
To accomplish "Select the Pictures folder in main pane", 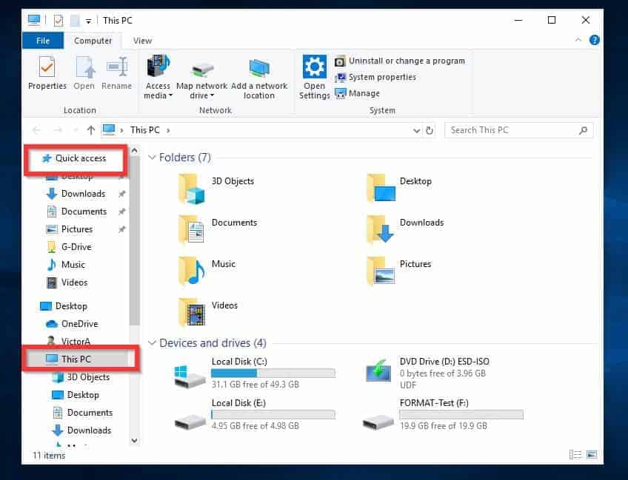I will coord(400,271).
